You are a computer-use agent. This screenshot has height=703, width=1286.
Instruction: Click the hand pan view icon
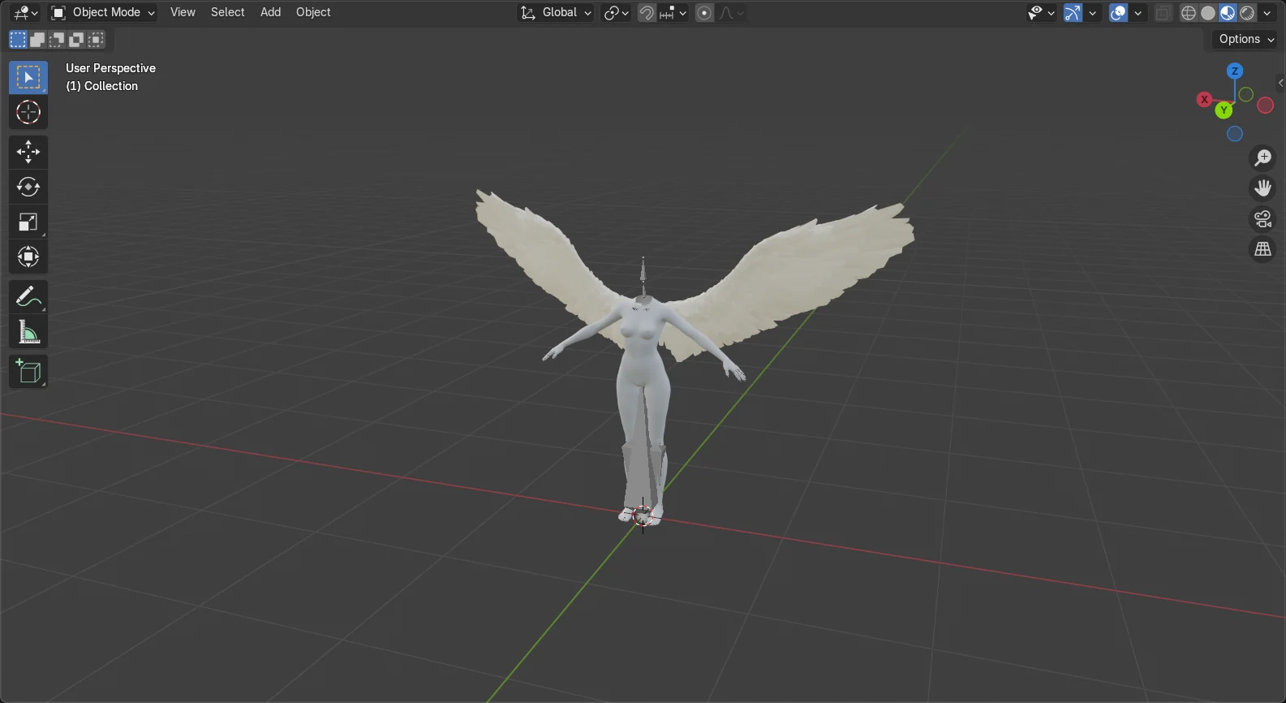point(1263,188)
